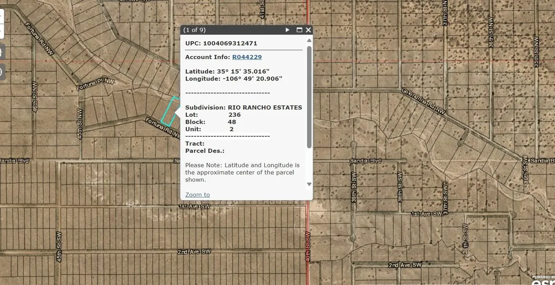Click the Esri logo attribution
Viewport: 555px width, 285px height.
[543, 281]
